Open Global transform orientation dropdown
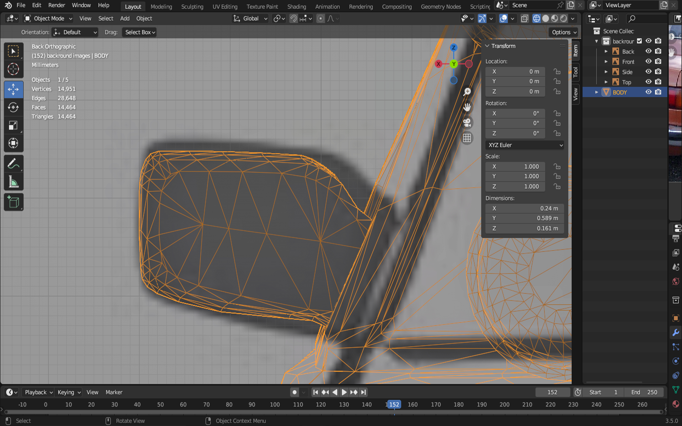This screenshot has width=682, height=426. (251, 18)
